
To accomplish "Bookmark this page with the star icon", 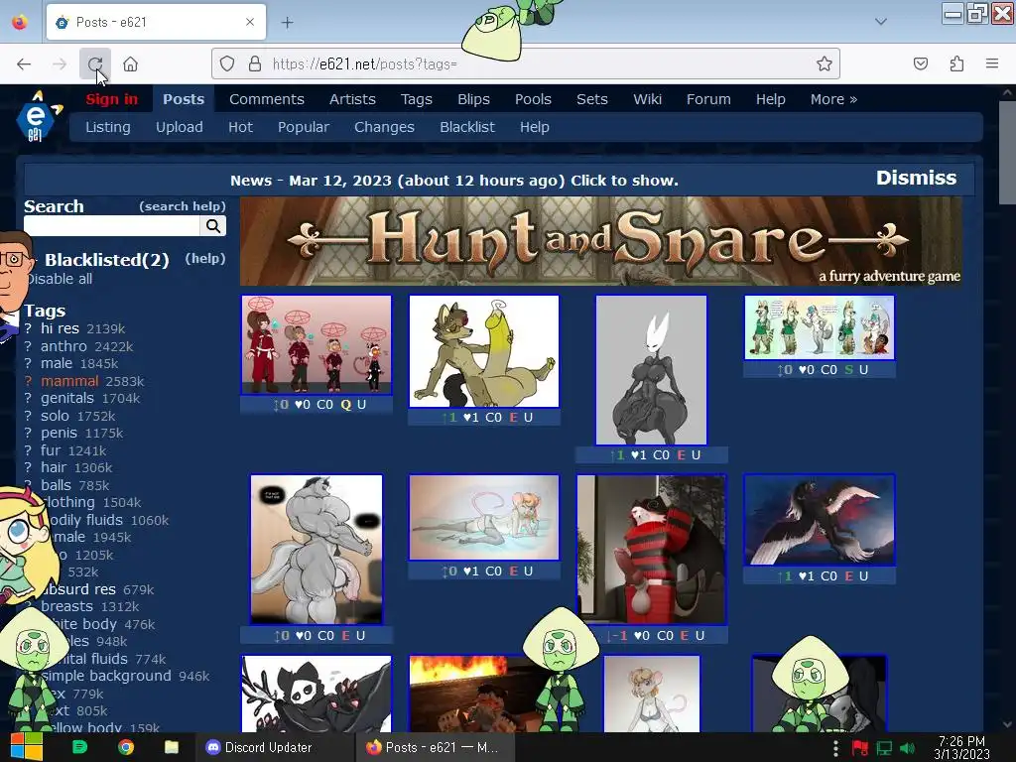I will point(825,63).
